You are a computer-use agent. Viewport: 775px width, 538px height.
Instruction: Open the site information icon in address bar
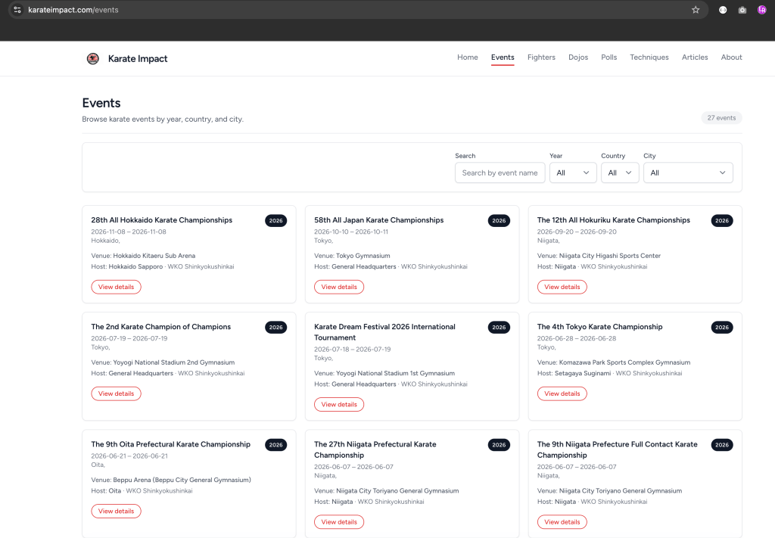pyautogui.click(x=17, y=10)
